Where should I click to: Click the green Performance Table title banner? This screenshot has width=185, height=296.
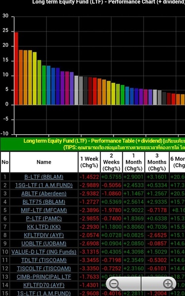coord(93,144)
